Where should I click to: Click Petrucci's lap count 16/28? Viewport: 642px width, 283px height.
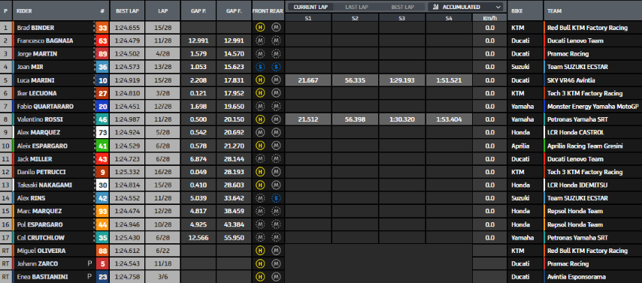pos(162,172)
